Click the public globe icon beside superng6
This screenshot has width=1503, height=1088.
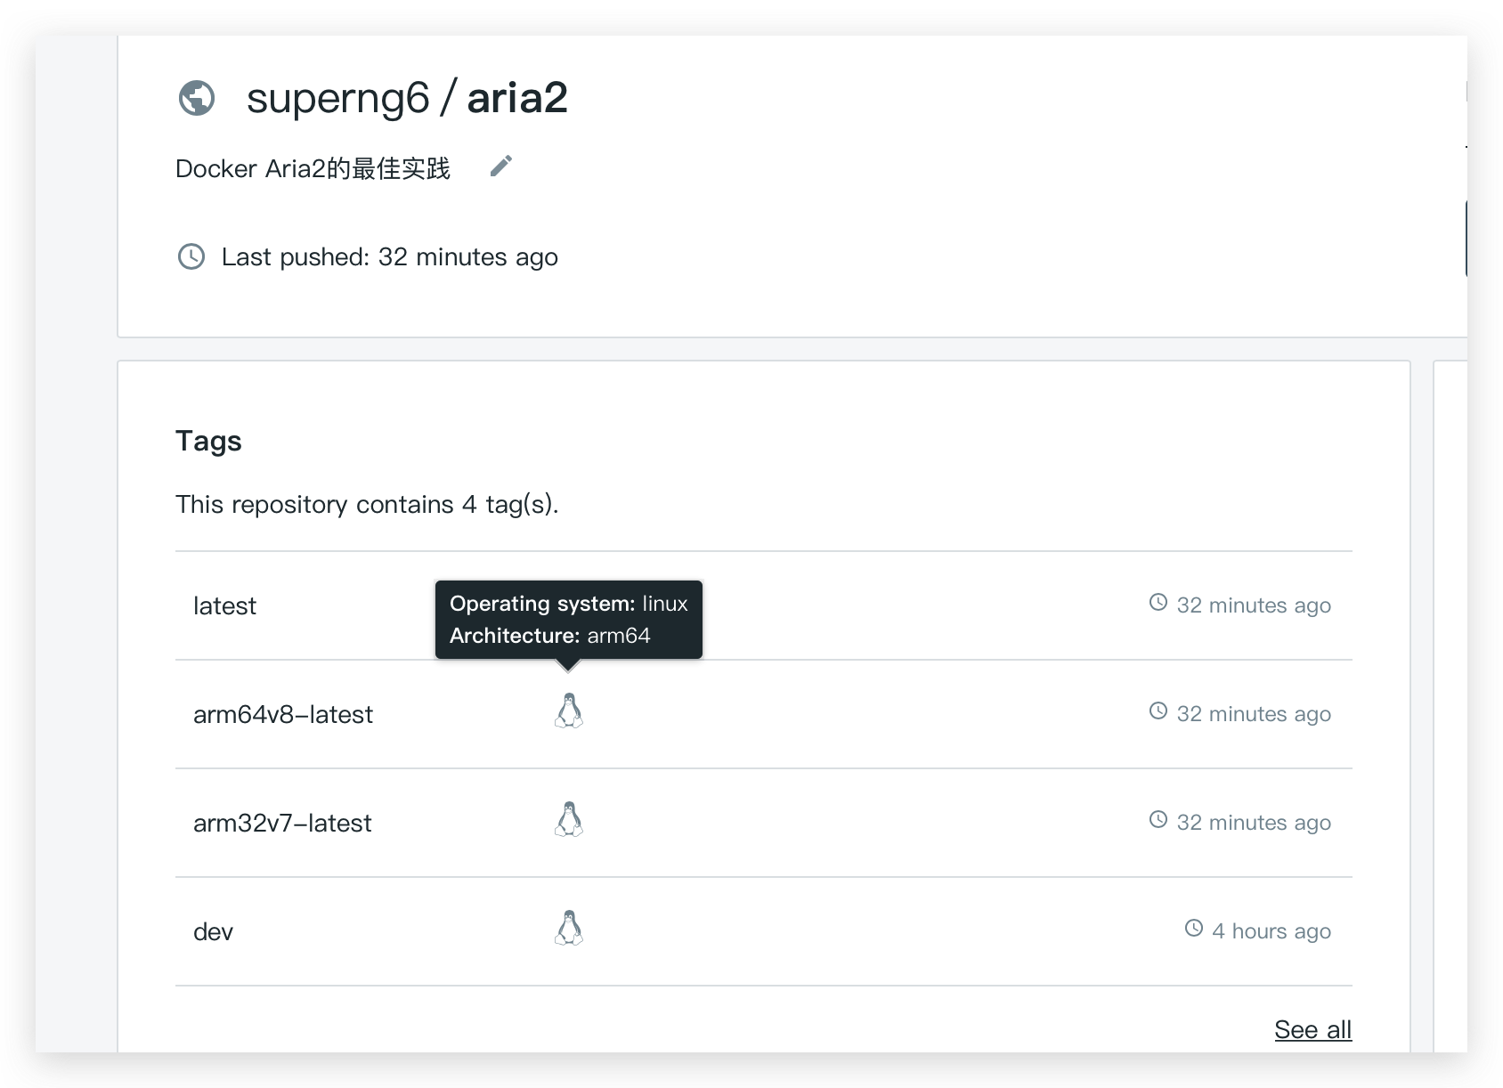pos(197,98)
